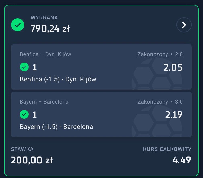Click the Benfica selection green checkmark

coord(24,67)
